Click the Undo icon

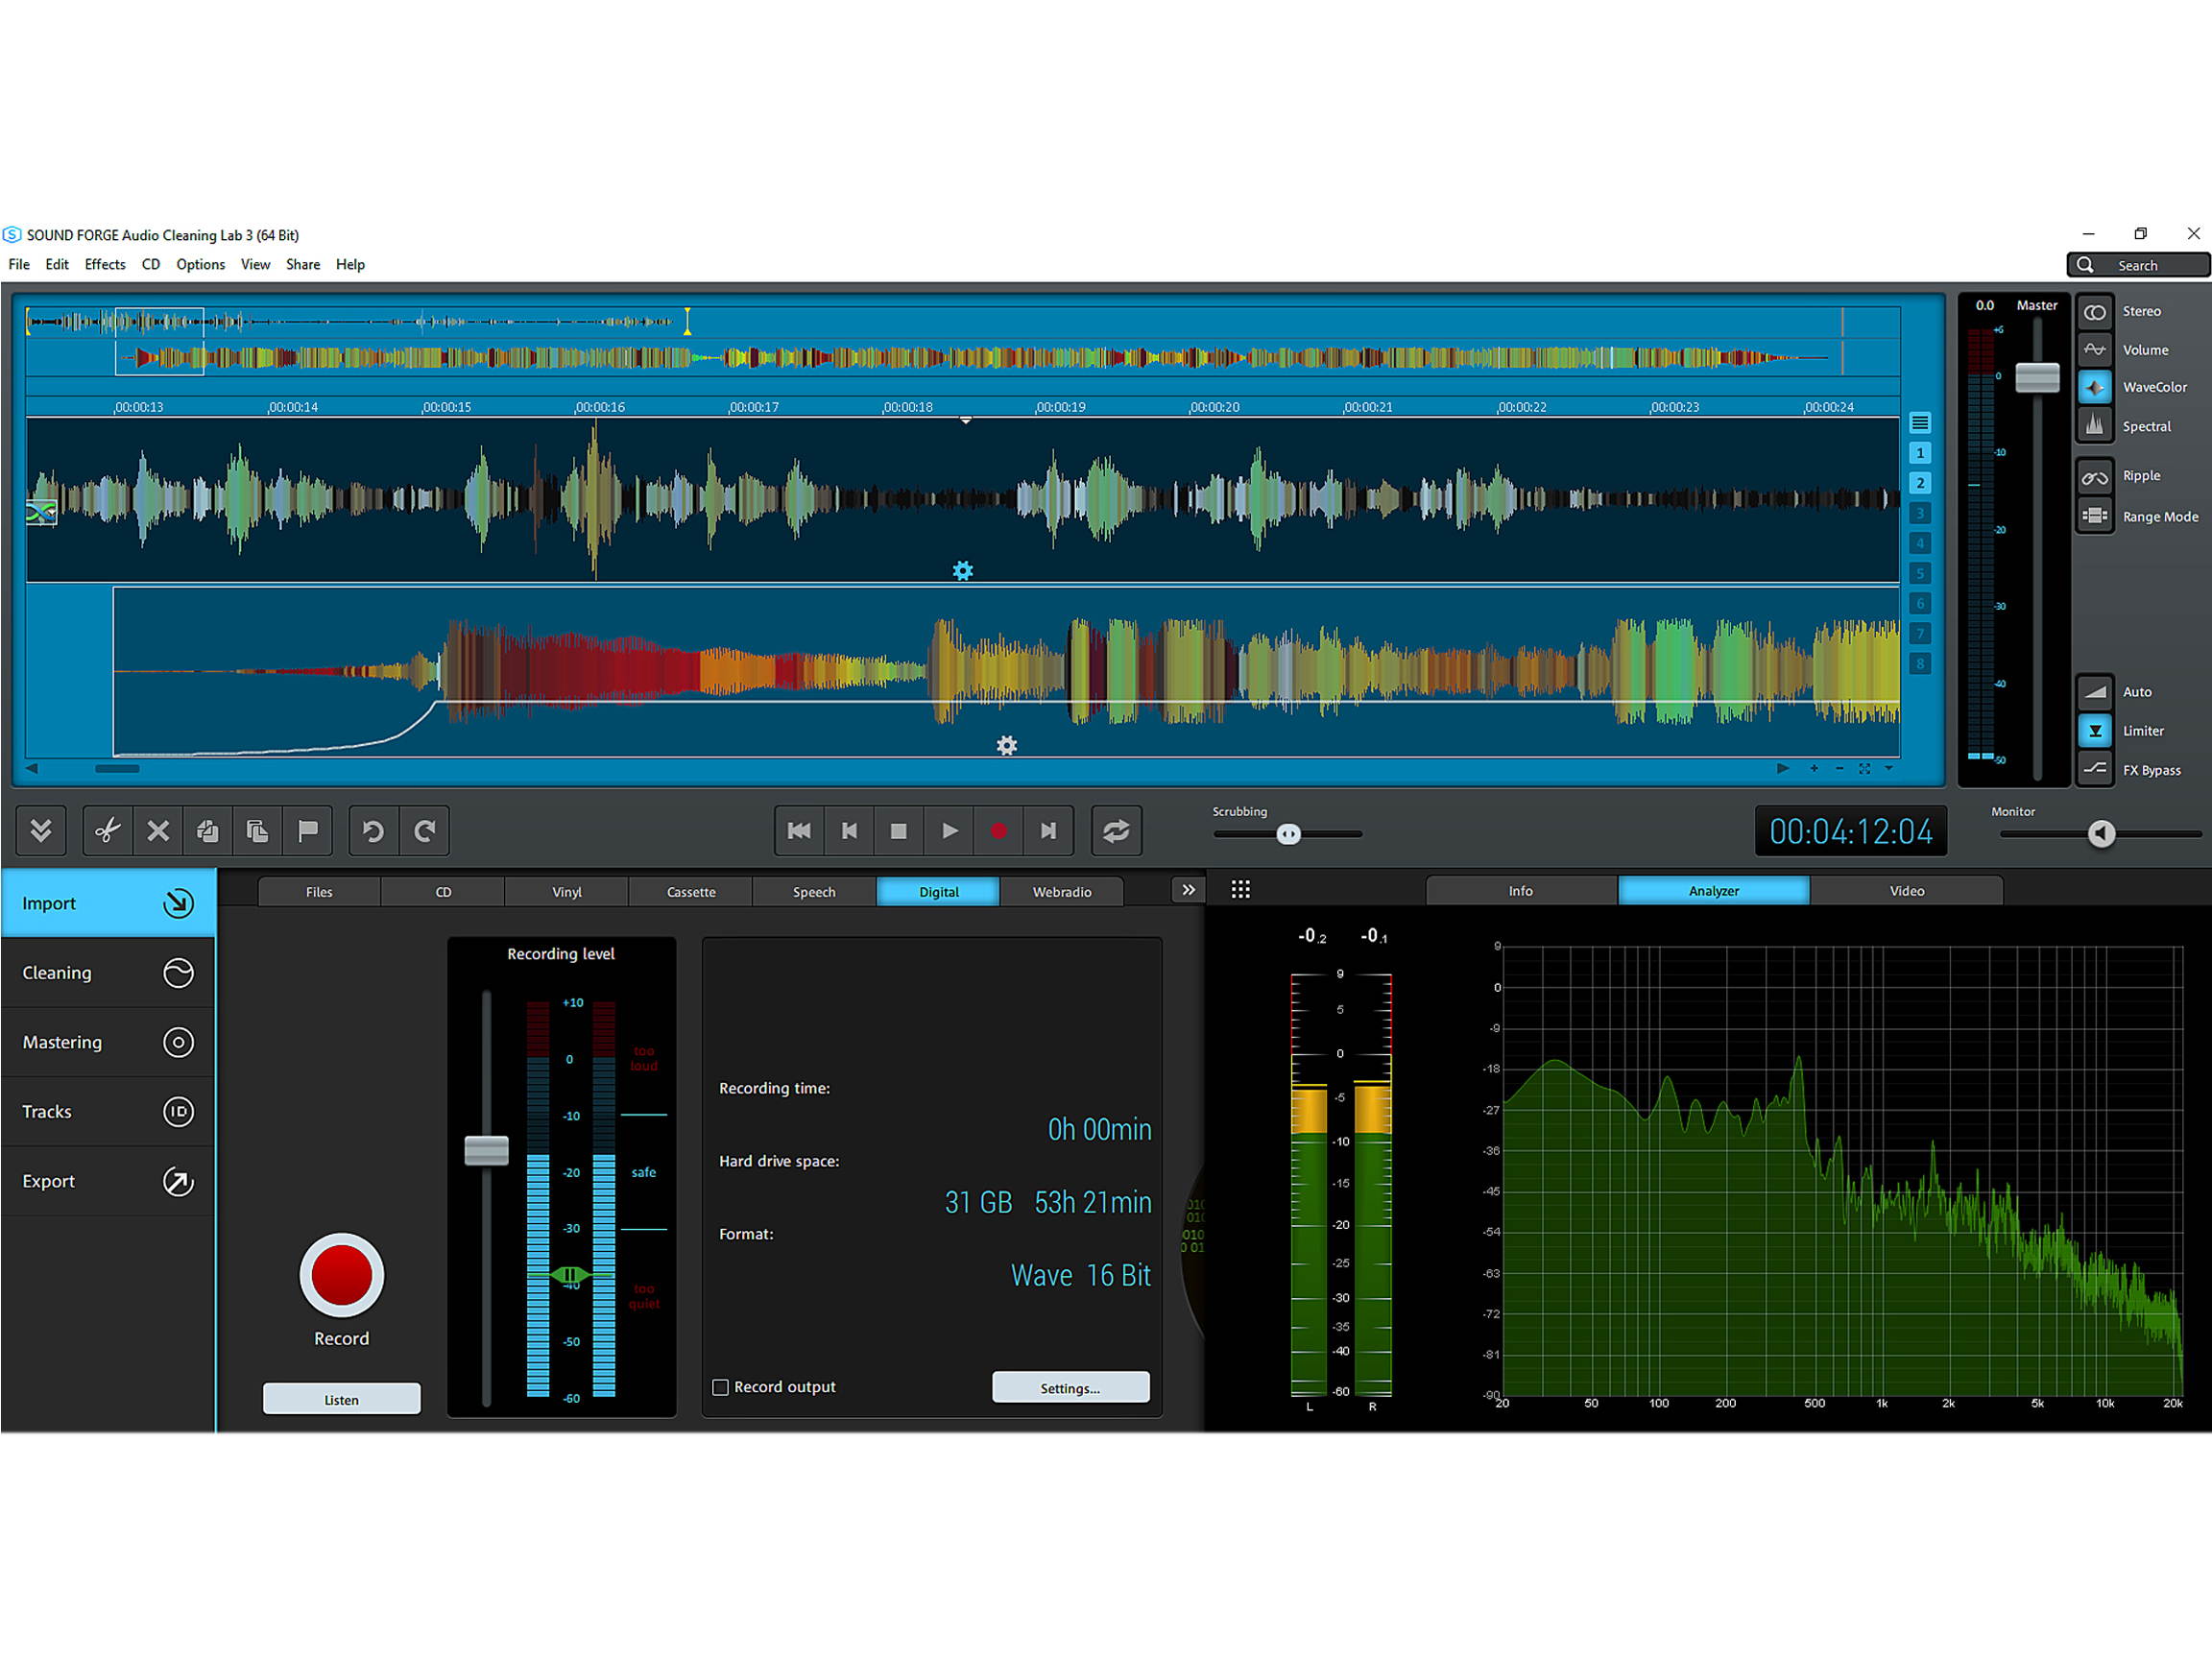tap(372, 830)
